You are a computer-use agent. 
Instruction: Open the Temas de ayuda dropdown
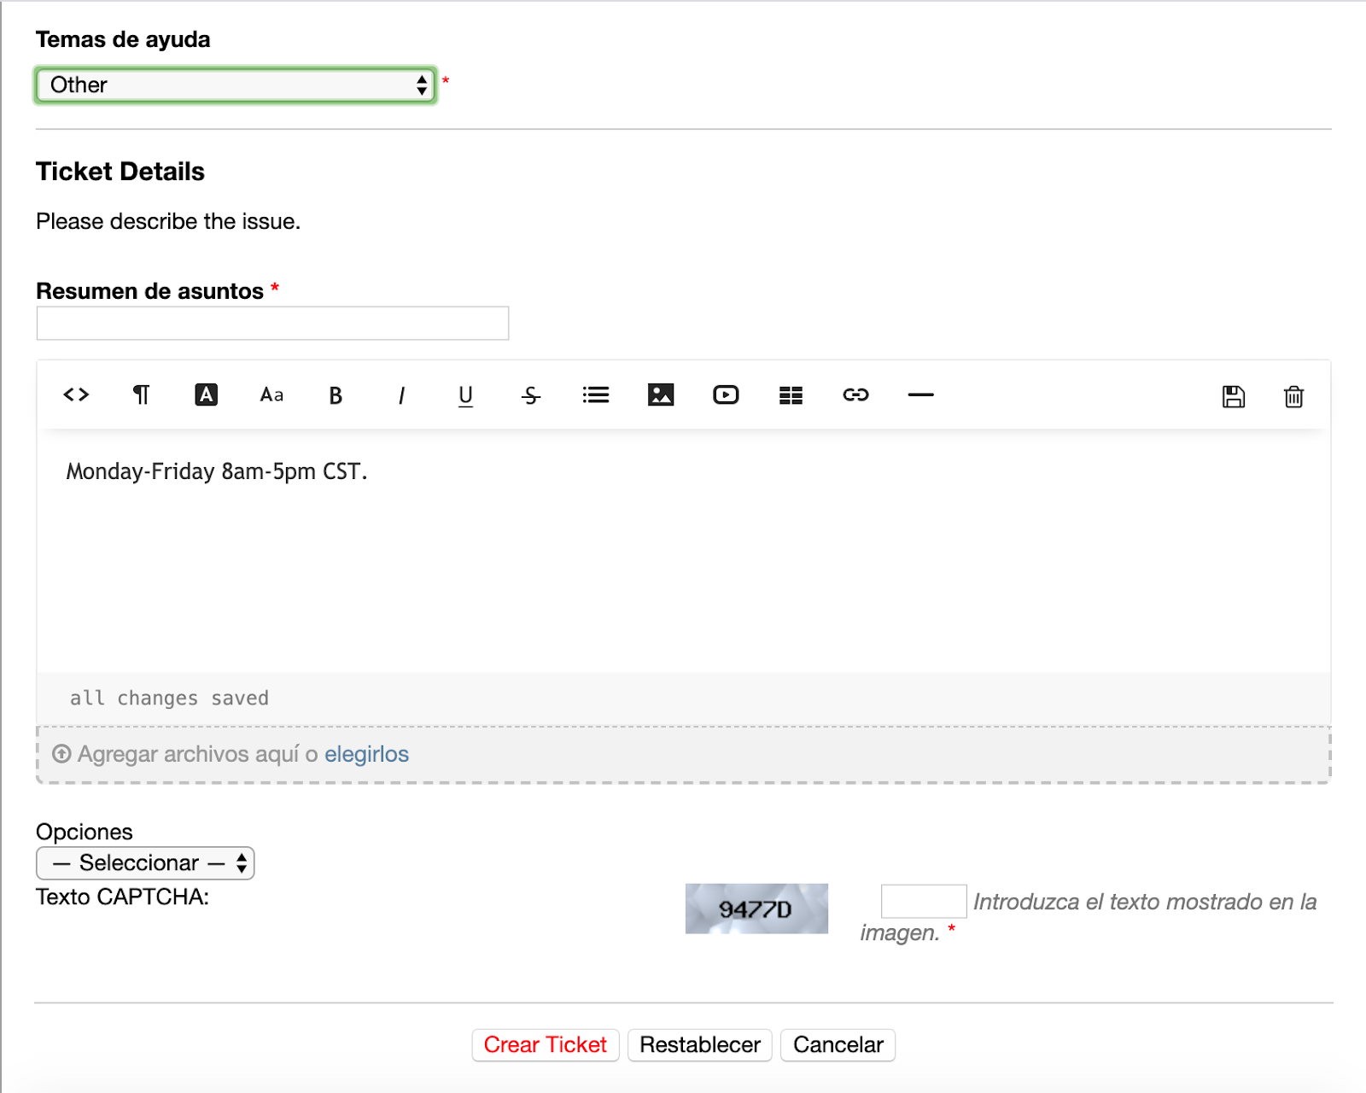pyautogui.click(x=235, y=85)
